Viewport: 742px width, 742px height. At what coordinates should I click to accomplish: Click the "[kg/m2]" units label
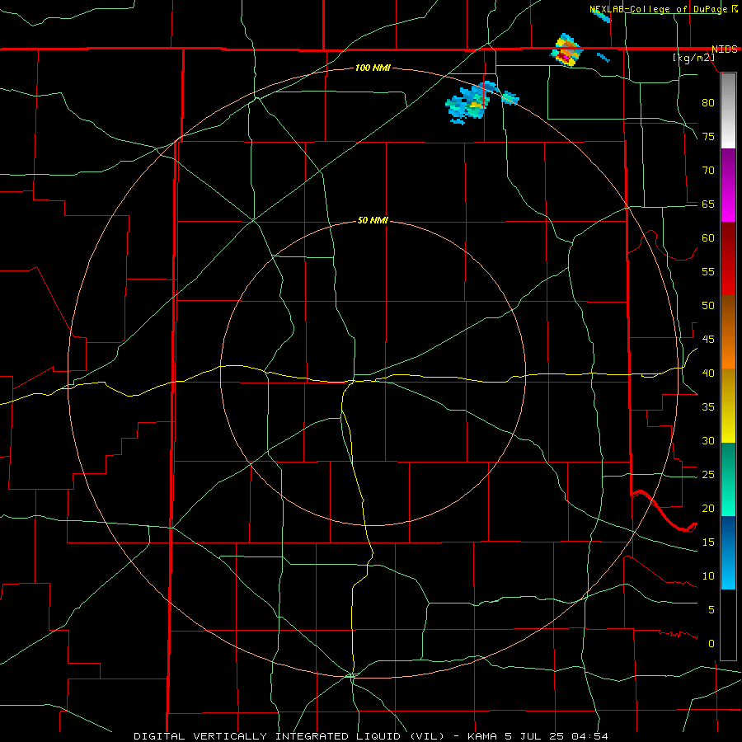coord(693,58)
